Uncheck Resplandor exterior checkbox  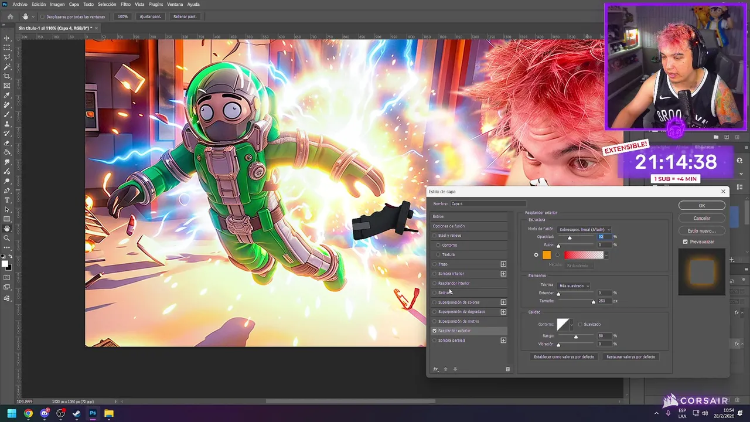(x=434, y=331)
